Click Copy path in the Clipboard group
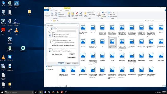This screenshot has height=94, width=167. (61, 15)
